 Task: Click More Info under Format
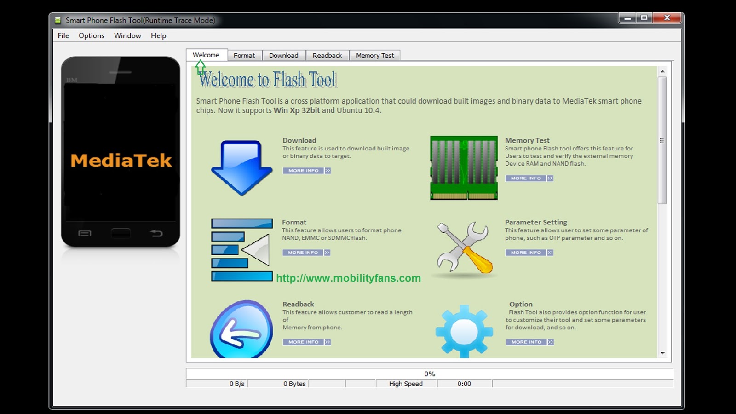coord(306,253)
